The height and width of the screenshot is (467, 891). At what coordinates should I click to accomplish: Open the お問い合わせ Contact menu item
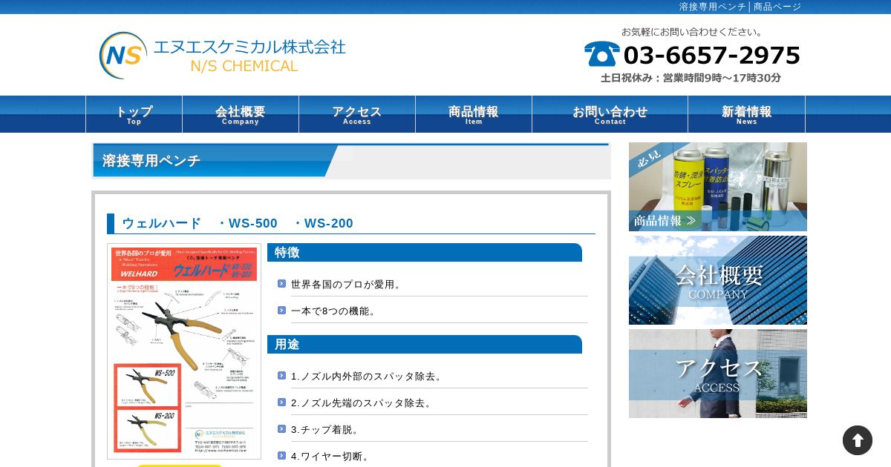pyautogui.click(x=610, y=114)
